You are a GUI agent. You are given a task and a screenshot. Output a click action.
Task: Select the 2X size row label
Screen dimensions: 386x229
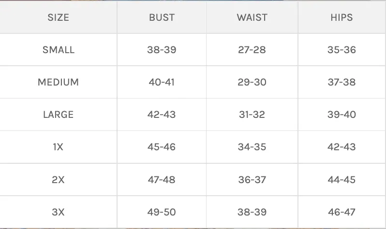59,180
